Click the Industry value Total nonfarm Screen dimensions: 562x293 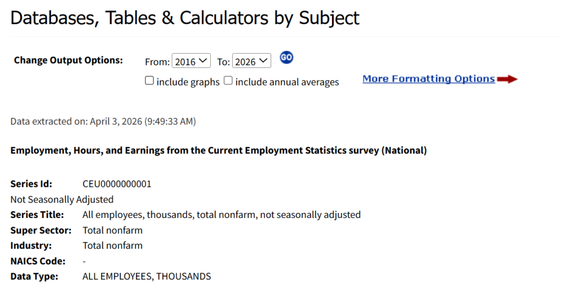[113, 245]
